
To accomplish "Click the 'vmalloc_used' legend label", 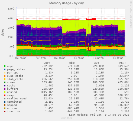I will pos(17,99).
